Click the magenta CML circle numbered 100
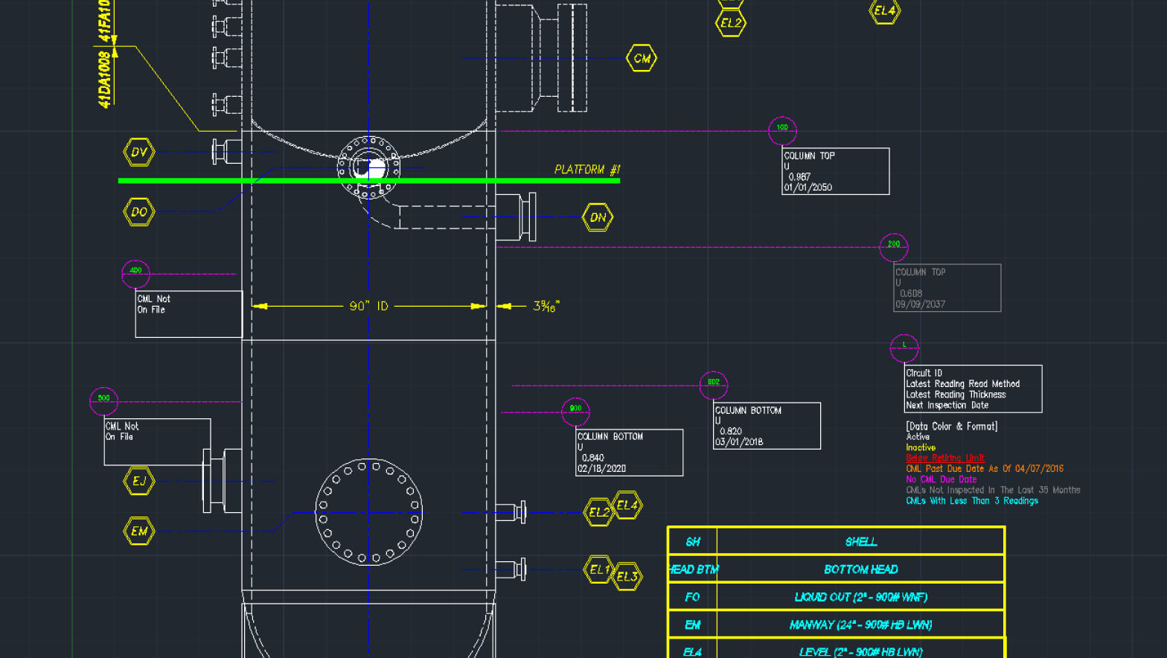This screenshot has height=658, width=1167. 782,128
